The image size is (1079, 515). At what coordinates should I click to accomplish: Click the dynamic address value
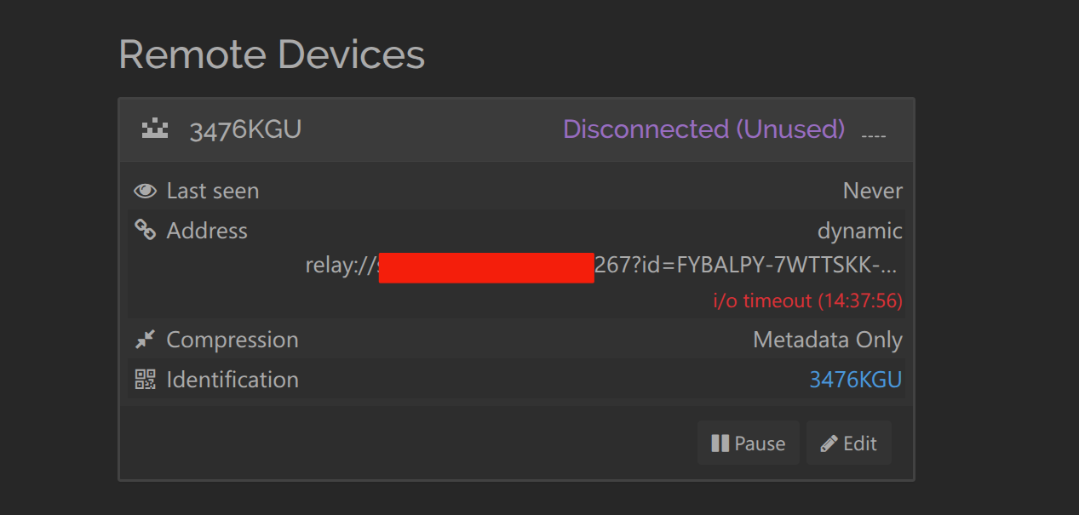coord(859,231)
